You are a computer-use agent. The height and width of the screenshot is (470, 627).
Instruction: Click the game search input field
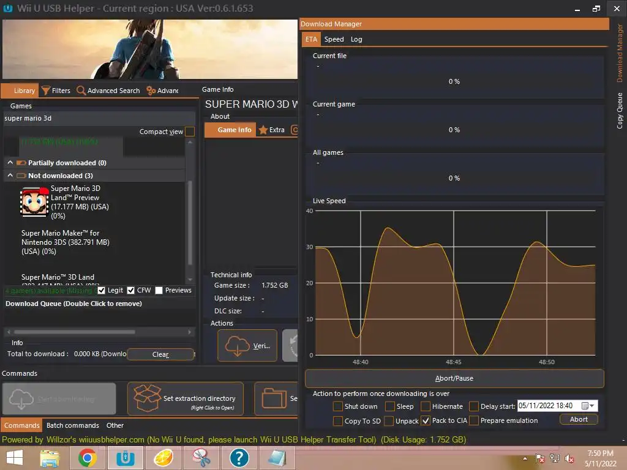pyautogui.click(x=99, y=118)
